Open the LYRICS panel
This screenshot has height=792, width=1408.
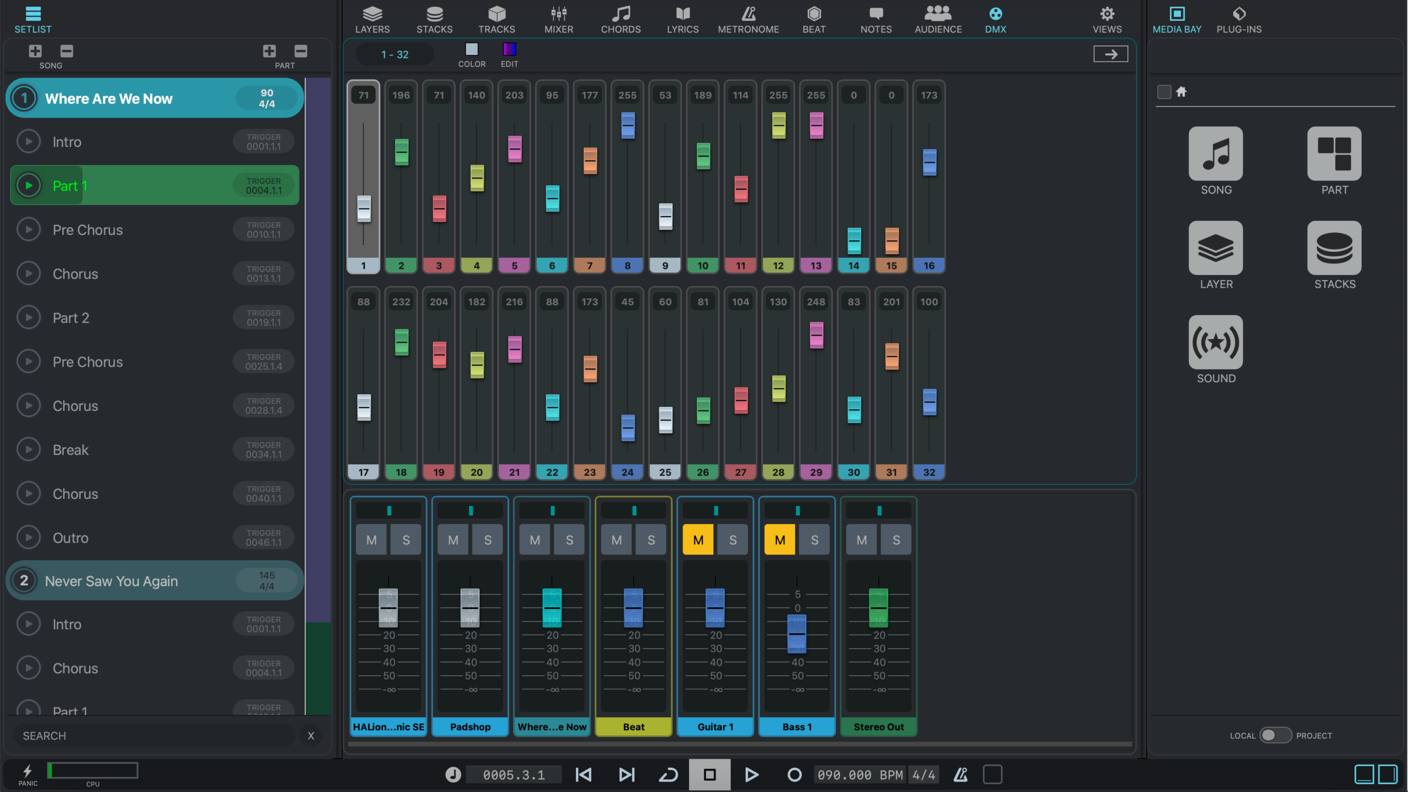(x=682, y=19)
